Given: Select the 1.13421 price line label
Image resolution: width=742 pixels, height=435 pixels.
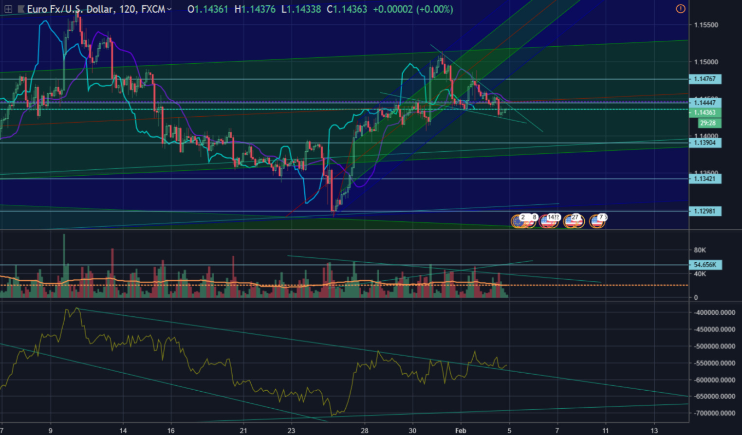Looking at the screenshot, I should 705,179.
